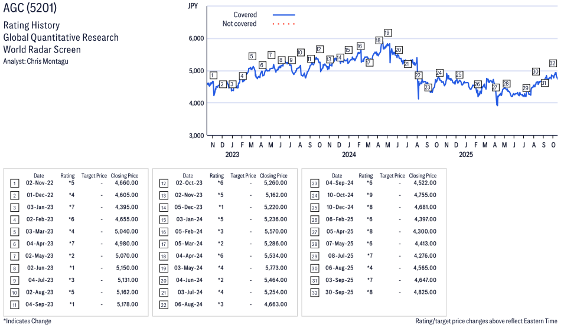Click marker 32 on the price chart

553,63
